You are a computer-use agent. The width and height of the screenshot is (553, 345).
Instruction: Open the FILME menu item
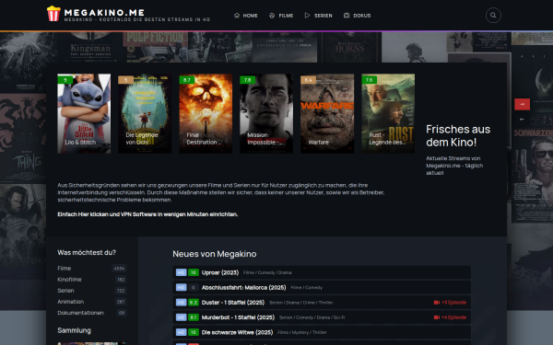coord(281,16)
